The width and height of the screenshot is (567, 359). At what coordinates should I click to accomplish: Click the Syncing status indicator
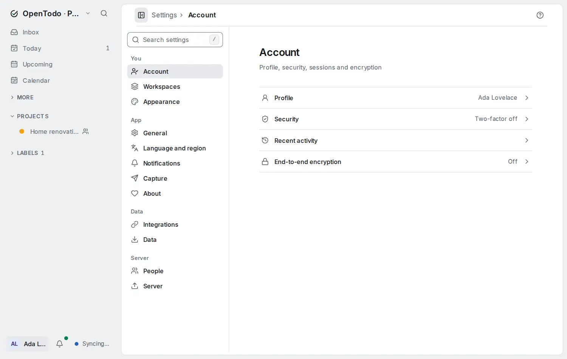[x=92, y=344]
